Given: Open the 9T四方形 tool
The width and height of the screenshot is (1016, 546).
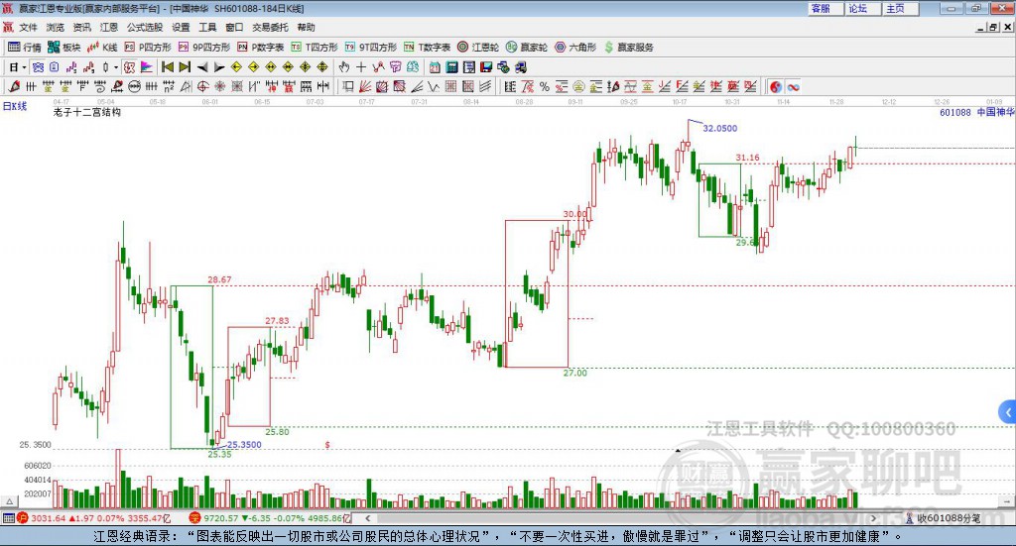Looking at the screenshot, I should (x=371, y=48).
